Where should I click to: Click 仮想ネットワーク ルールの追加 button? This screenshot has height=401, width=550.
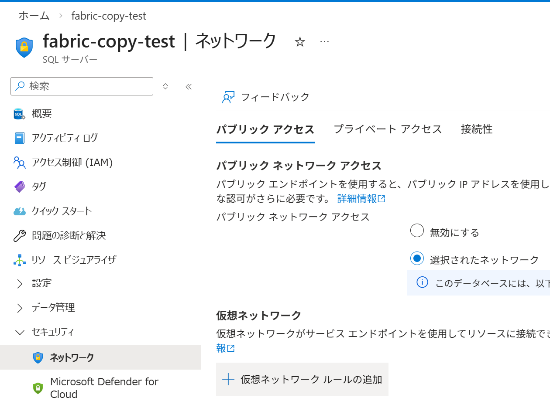pos(302,380)
